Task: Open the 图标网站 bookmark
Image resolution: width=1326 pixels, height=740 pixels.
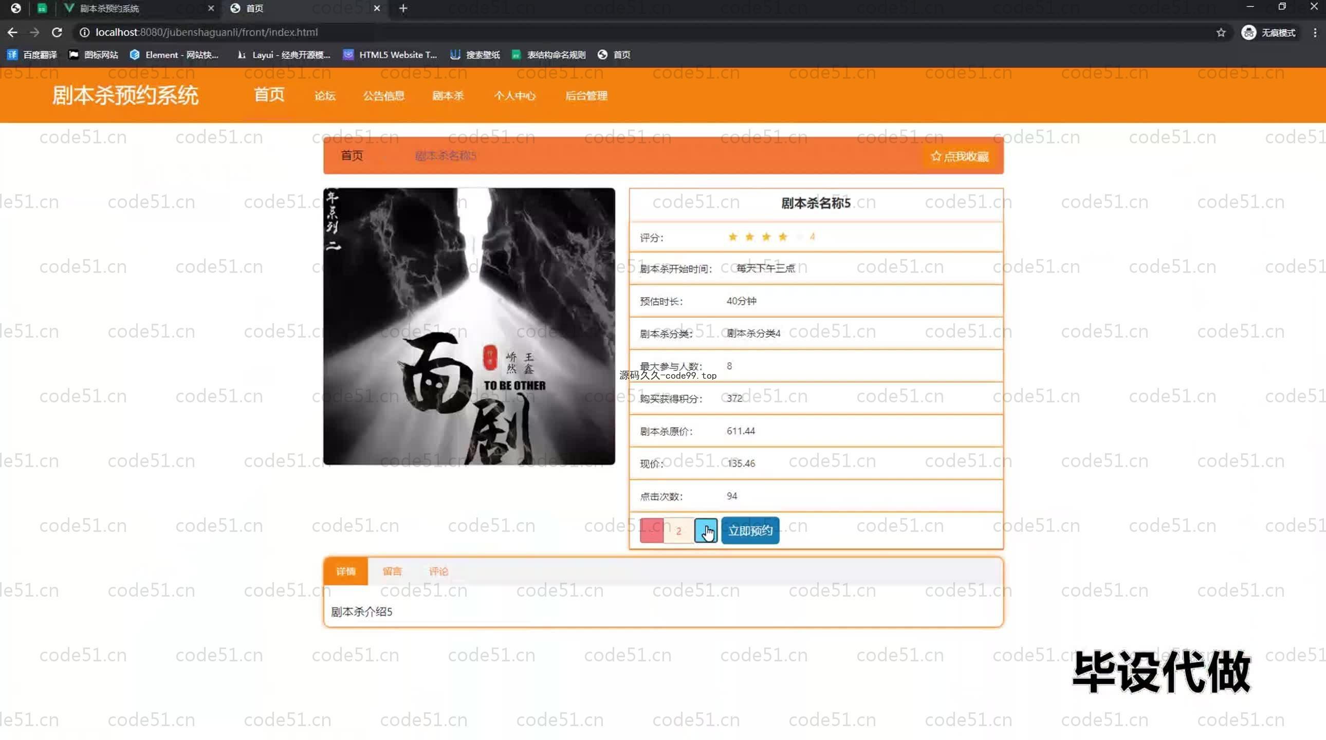Action: pos(94,54)
